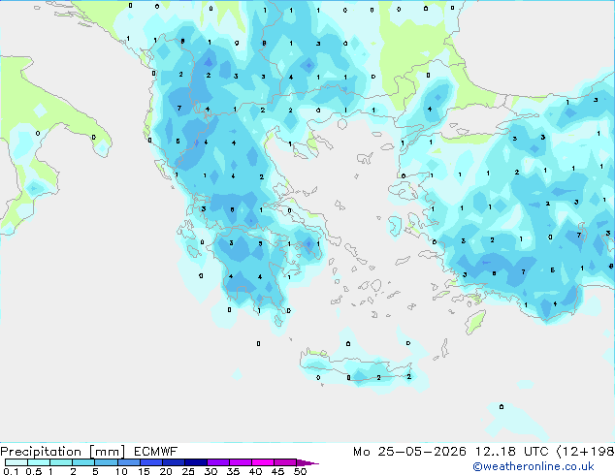Viewport: 615px width, 475px height.
Task: Click the "Precipitation [mm]" title text
Action: click(x=63, y=452)
